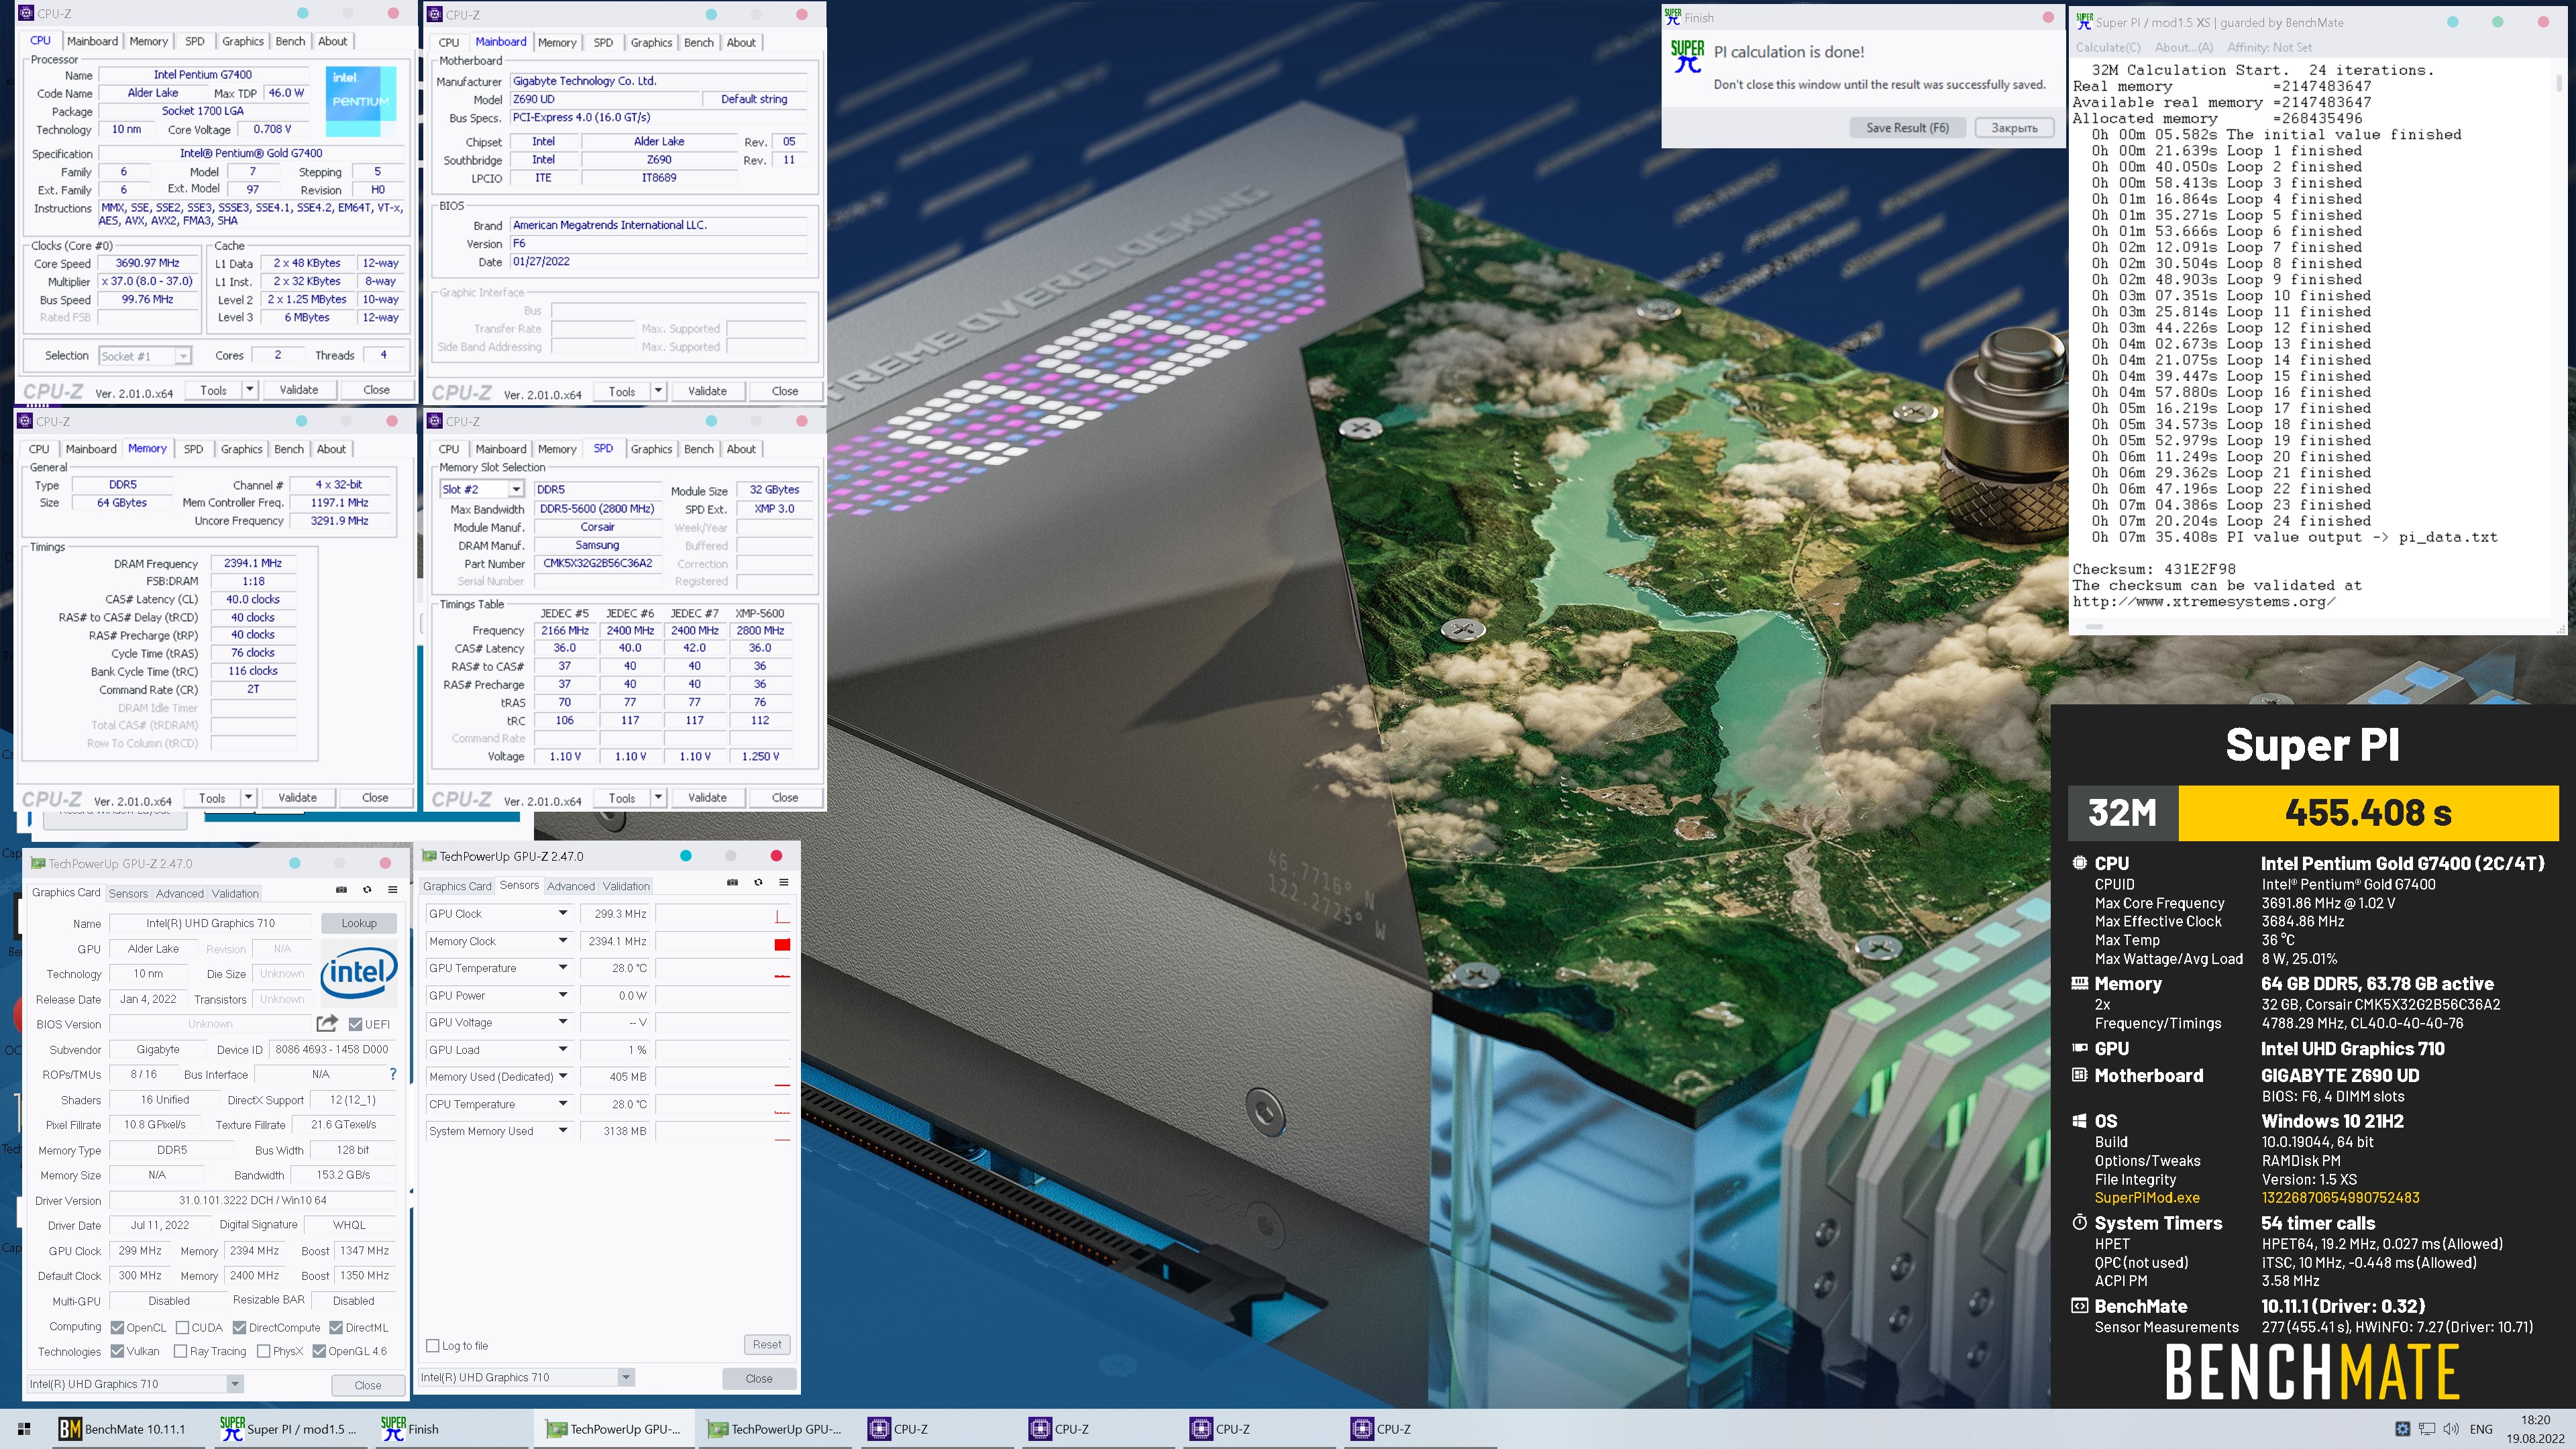Enable Log to file checkbox
Image resolution: width=2576 pixels, height=1449 pixels.
(433, 1346)
